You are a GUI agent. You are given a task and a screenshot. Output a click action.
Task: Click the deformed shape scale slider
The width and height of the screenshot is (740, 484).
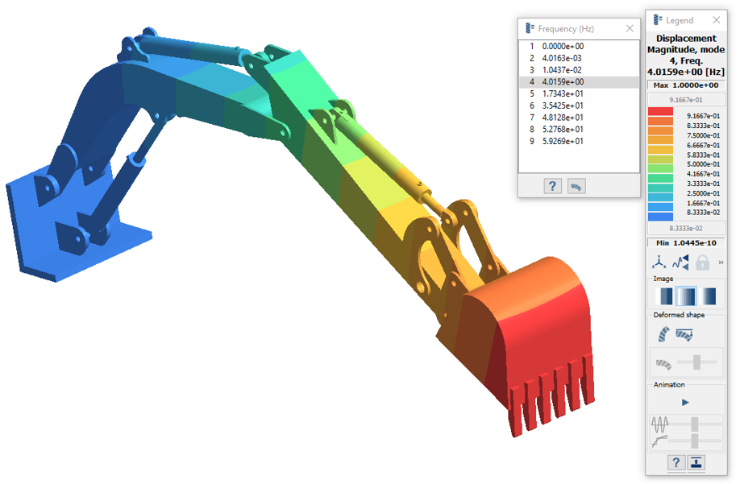tap(696, 362)
